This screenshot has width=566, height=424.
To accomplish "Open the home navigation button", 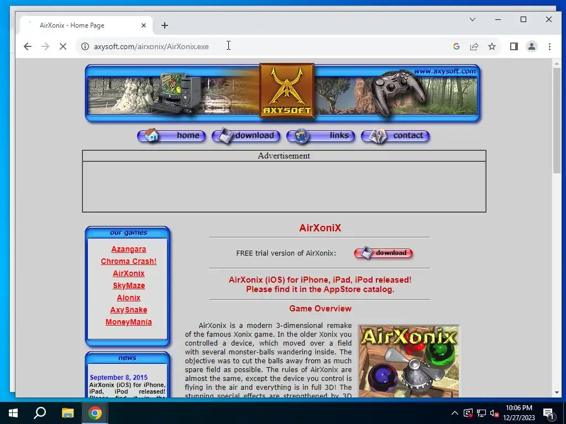I will click(171, 136).
